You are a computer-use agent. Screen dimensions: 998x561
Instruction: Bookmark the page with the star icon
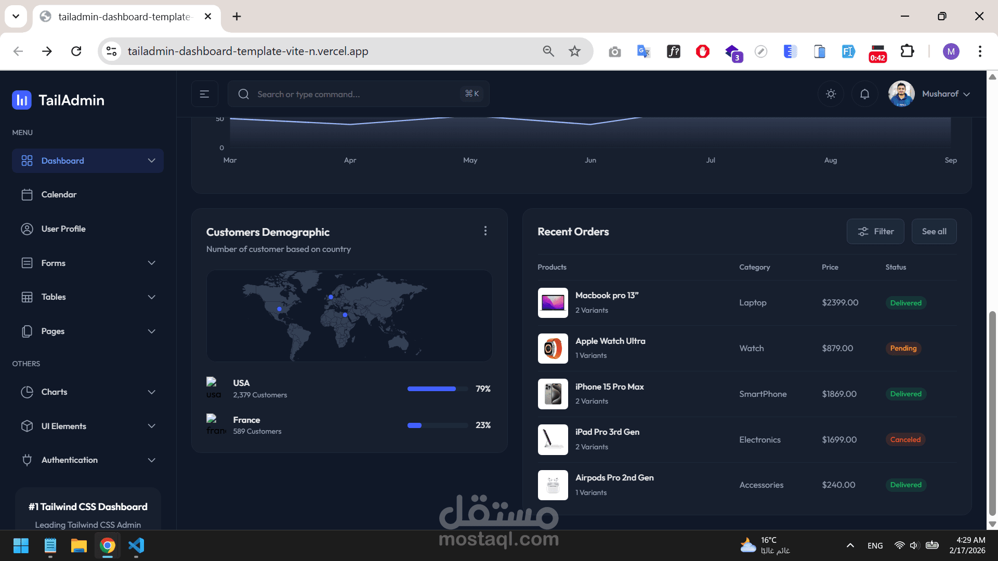574,51
